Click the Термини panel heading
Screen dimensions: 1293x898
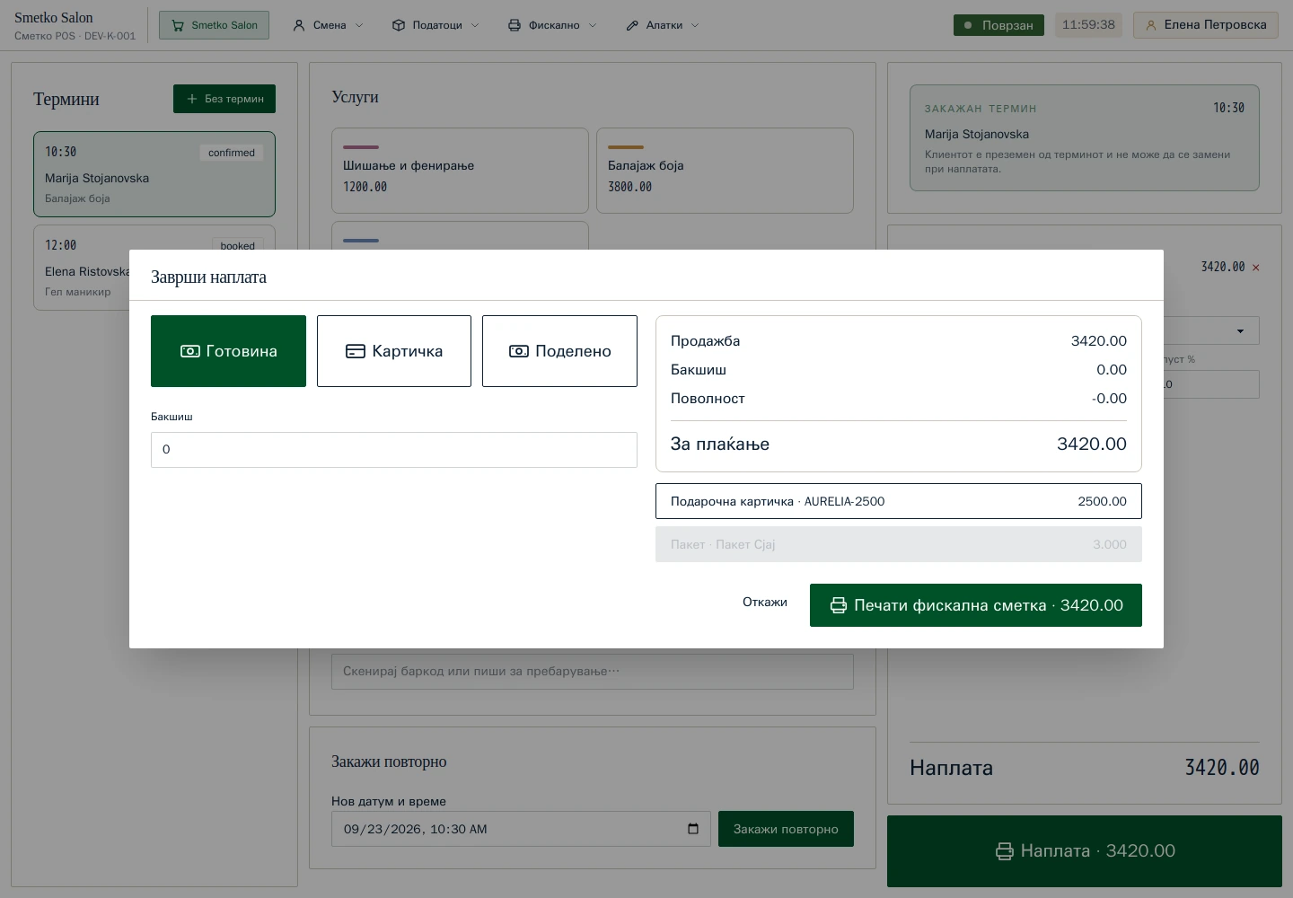pos(66,99)
